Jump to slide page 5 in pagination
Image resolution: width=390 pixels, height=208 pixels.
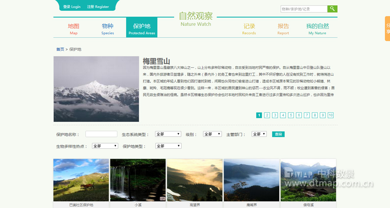coord(291,115)
